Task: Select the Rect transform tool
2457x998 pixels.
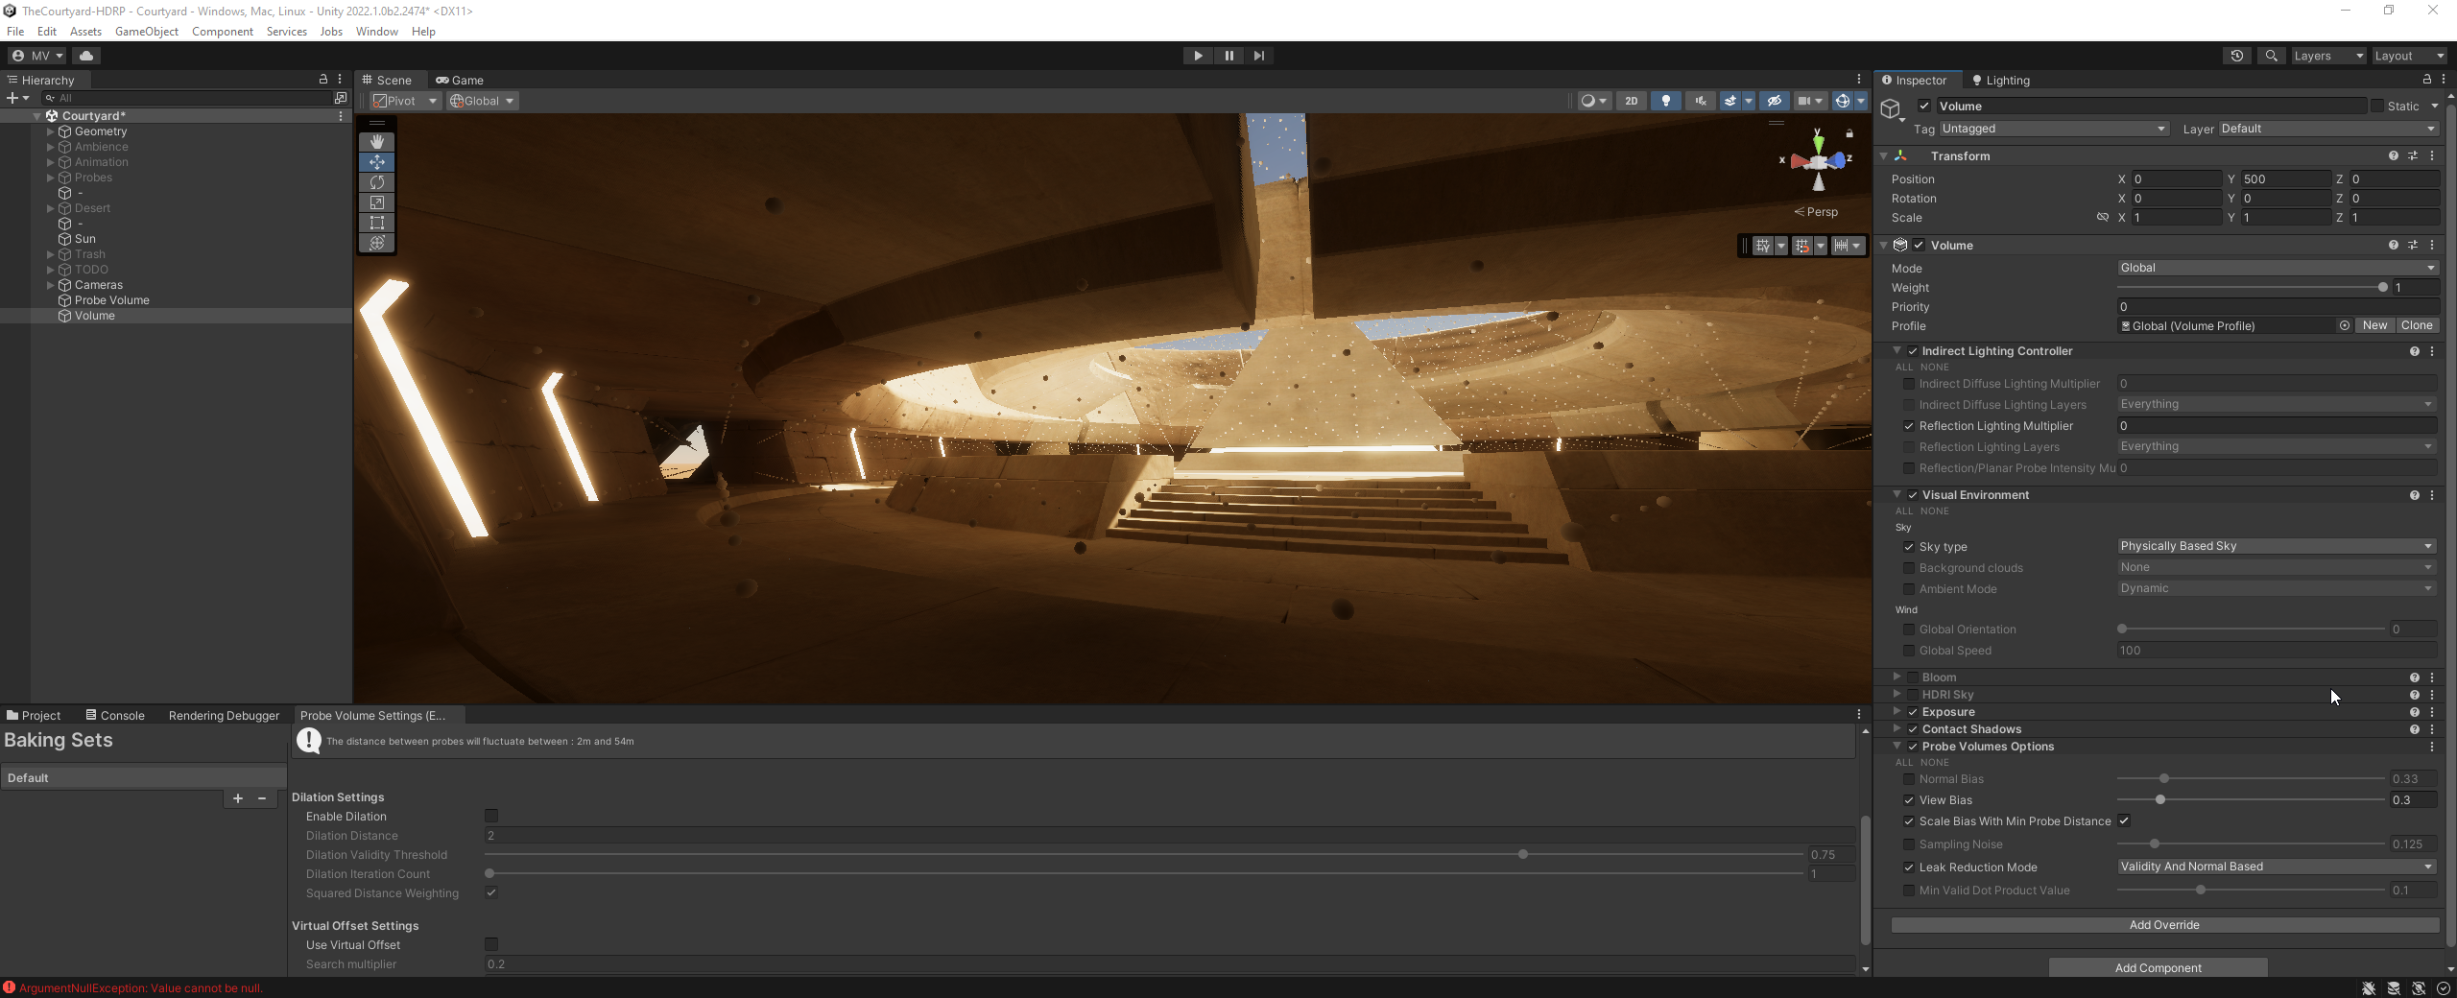Action: pyautogui.click(x=376, y=223)
